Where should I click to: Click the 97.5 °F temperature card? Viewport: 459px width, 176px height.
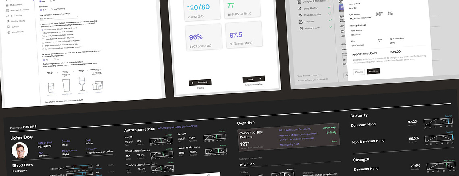243,35
